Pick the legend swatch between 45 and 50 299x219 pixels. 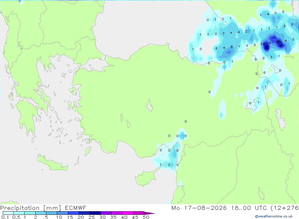point(138,213)
